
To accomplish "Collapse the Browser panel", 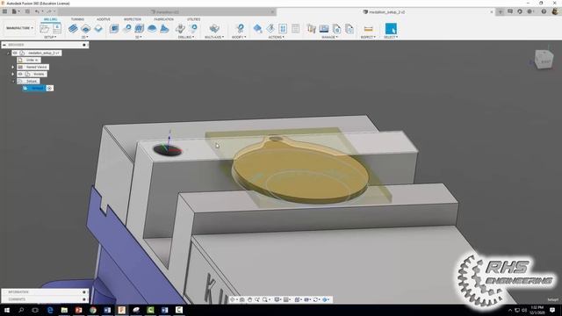I will (x=4, y=45).
